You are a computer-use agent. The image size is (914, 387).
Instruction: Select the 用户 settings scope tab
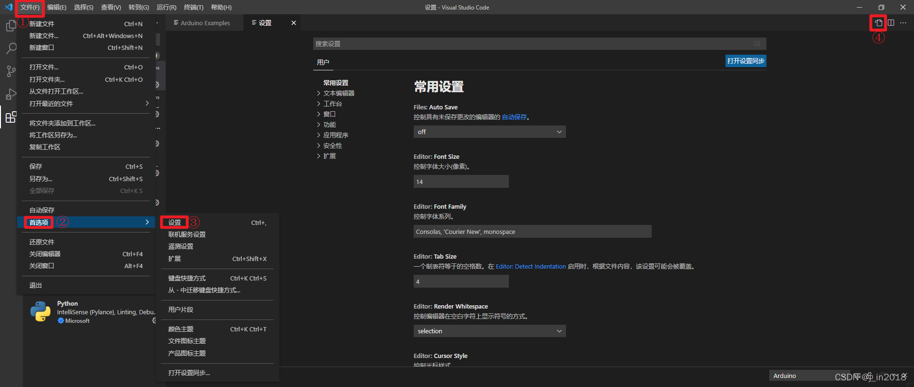[323, 62]
